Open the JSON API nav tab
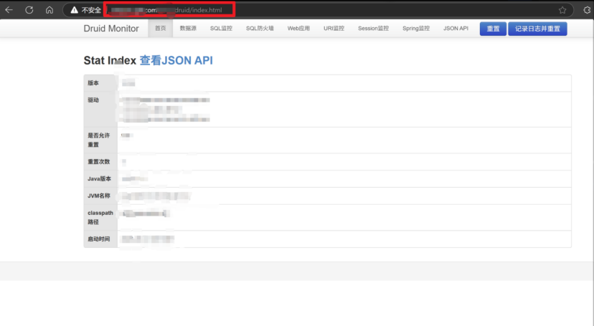Screen dimensions: 594x326 click(x=456, y=29)
